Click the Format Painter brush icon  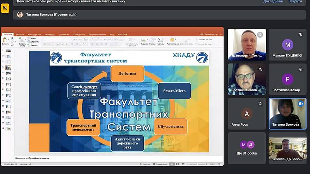[12, 45]
